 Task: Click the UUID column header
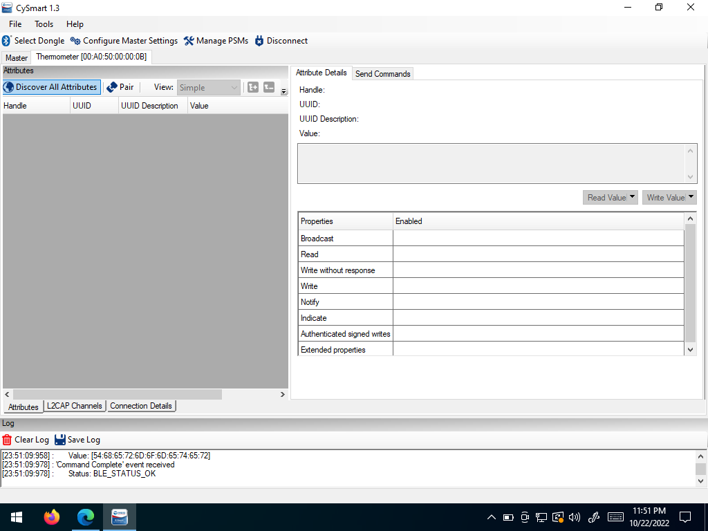[x=94, y=106]
